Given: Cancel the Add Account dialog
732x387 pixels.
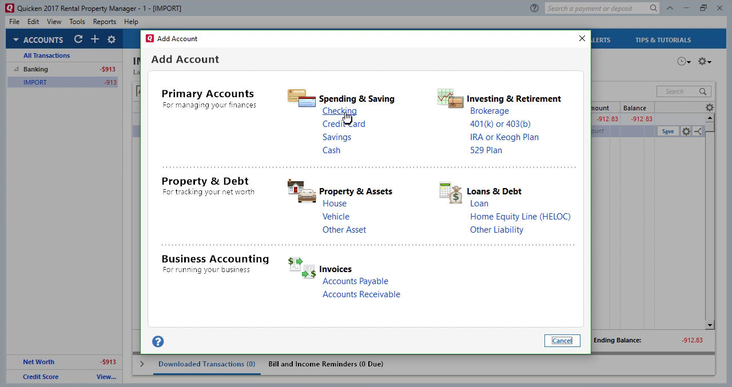Looking at the screenshot, I should (x=562, y=341).
